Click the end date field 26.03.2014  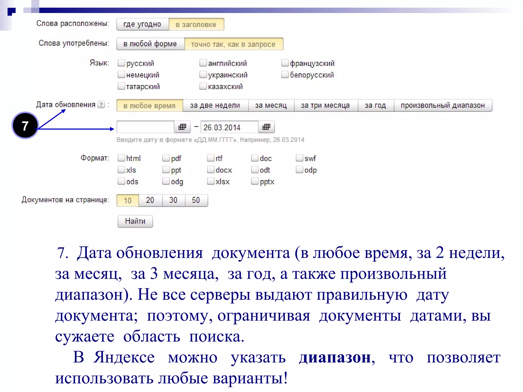coord(230,127)
